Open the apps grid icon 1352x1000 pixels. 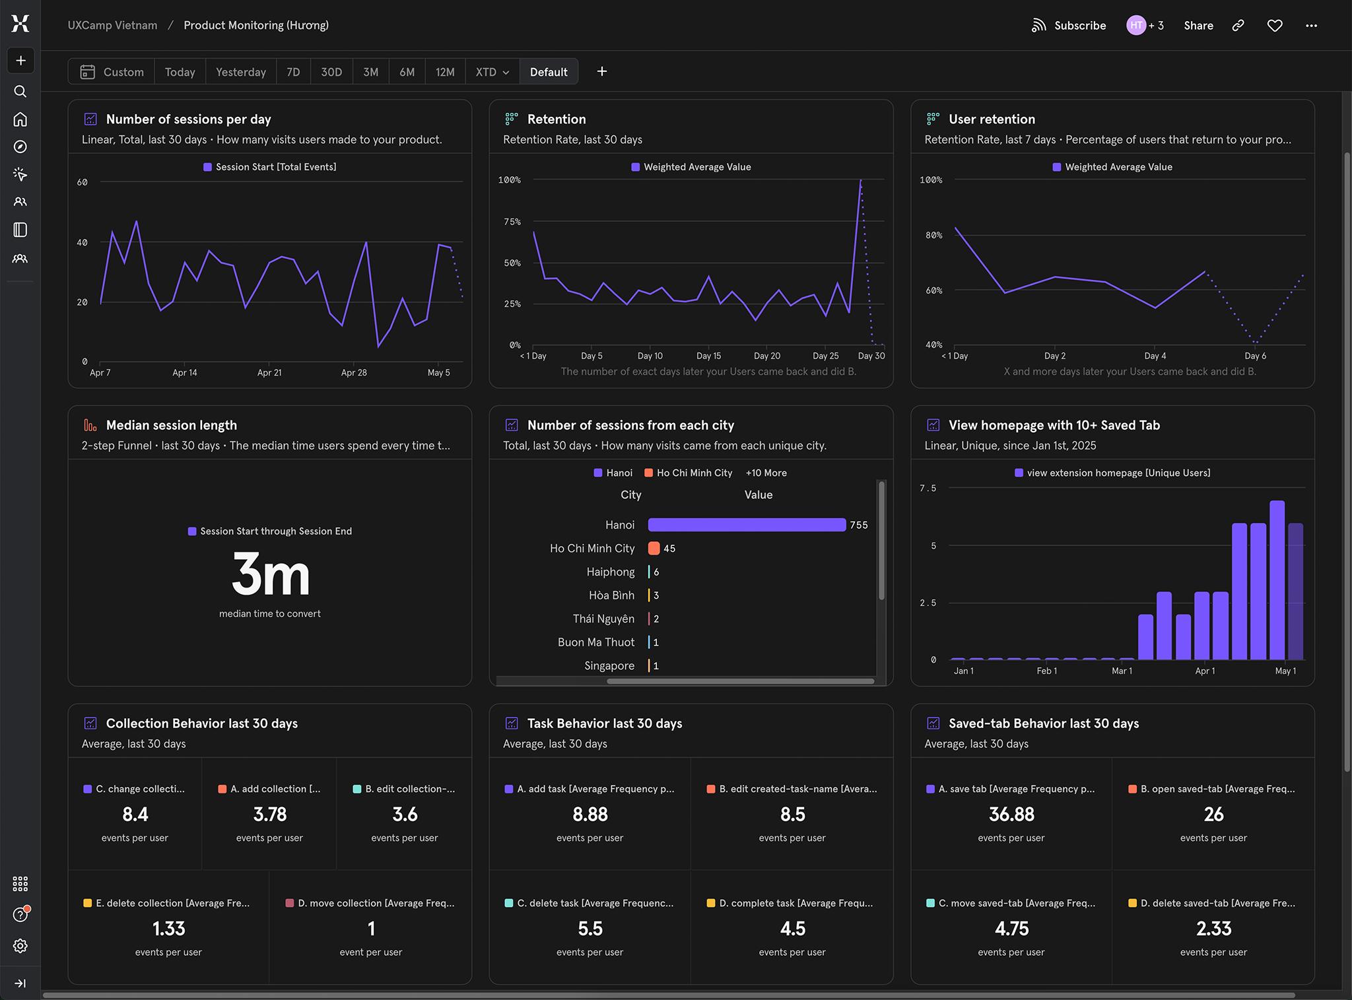pos(20,884)
